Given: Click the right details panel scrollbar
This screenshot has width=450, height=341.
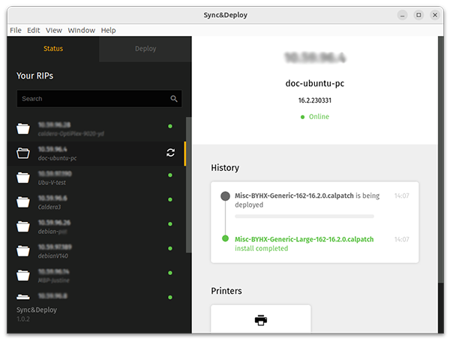Looking at the screenshot, I should (x=441, y=159).
